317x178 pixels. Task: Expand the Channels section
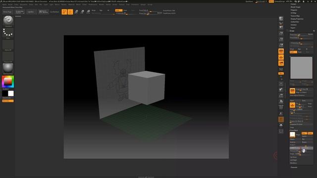click(x=294, y=167)
